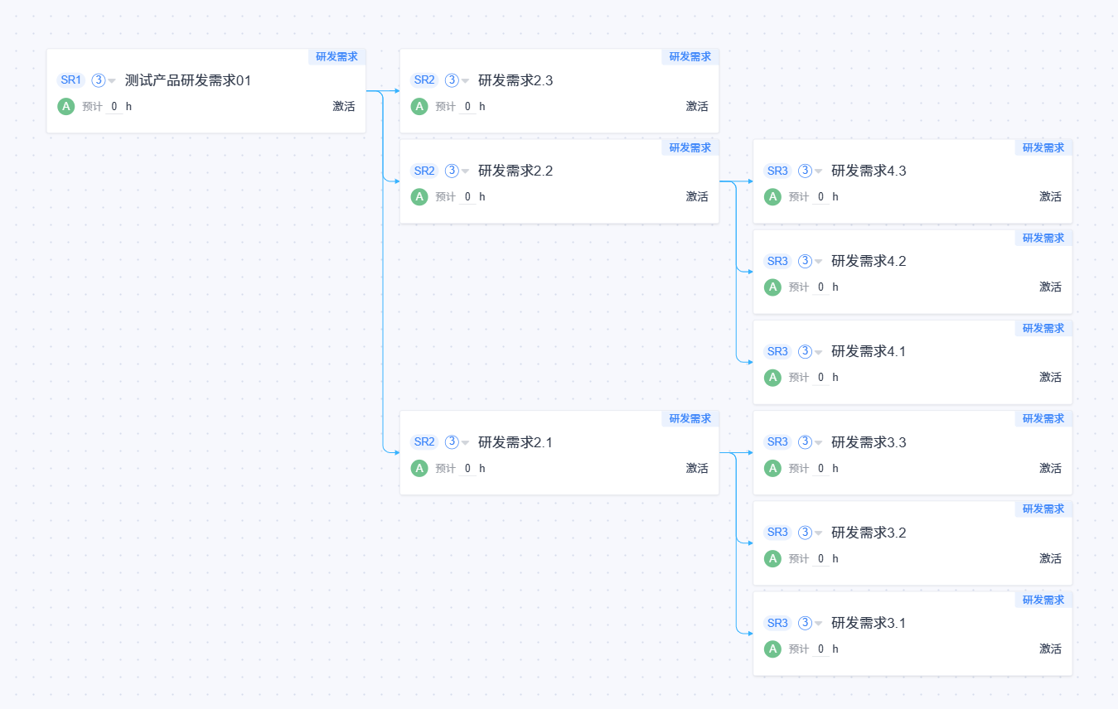1118x709 pixels.
Task: Expand priority dropdown arrow on 研发需求2.1
Action: coord(465,443)
